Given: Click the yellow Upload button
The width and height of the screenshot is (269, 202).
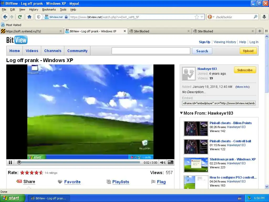Looking at the screenshot, I should click(248, 51).
